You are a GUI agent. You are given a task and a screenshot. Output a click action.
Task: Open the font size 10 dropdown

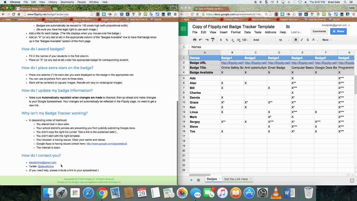(284, 40)
